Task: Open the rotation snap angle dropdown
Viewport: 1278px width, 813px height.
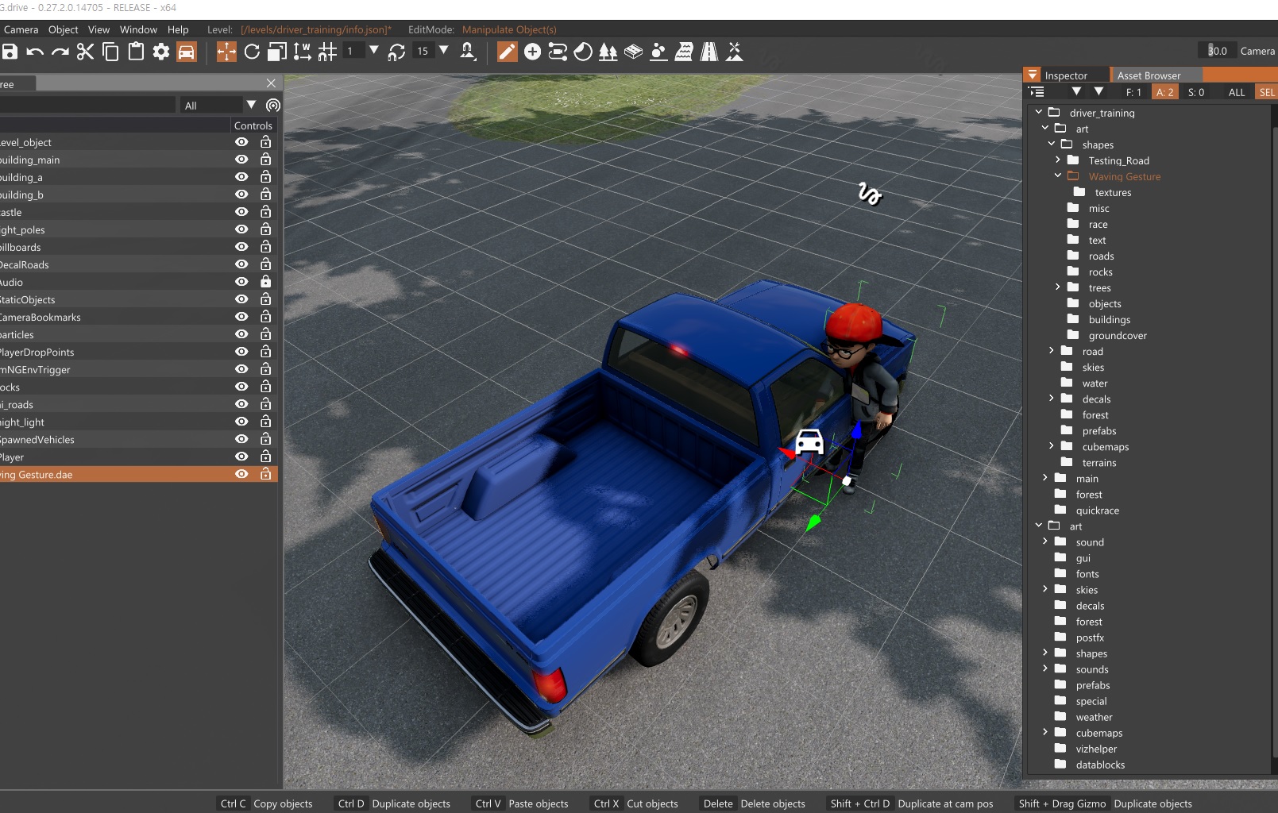Action: click(444, 50)
